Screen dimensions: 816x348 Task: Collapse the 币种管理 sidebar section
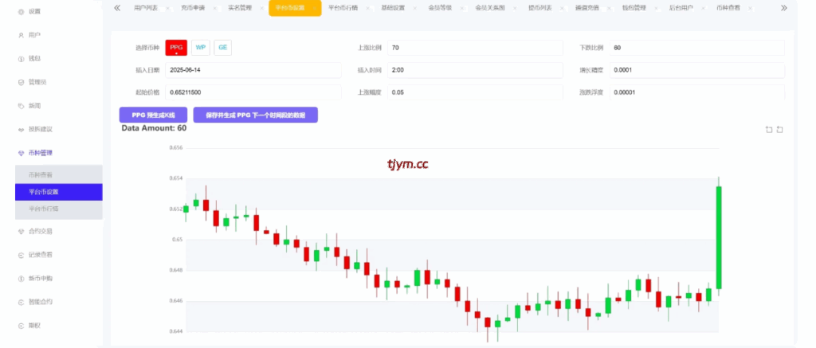(x=51, y=152)
